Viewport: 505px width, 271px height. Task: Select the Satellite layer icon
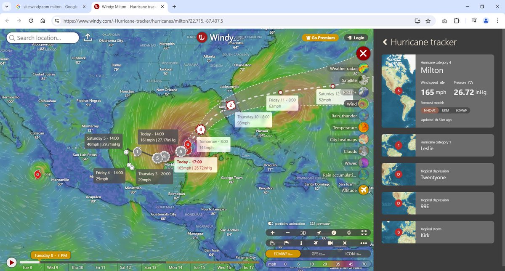click(364, 80)
